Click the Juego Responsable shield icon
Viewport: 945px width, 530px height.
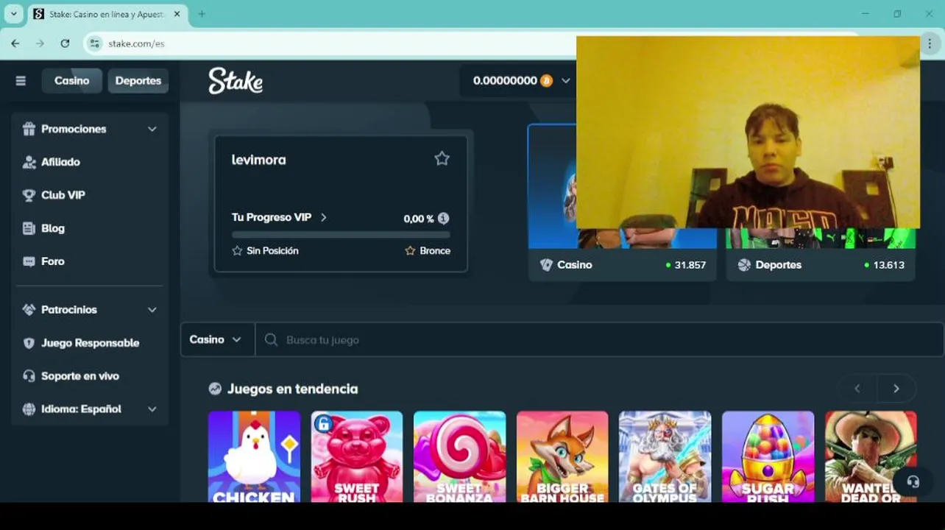29,343
